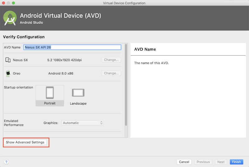Click the configuration panel vertical scrollbar

[126, 85]
